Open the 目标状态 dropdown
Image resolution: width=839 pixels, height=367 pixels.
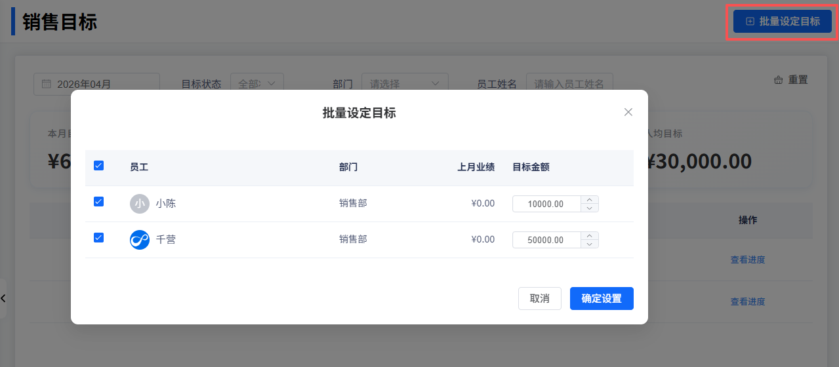click(256, 84)
